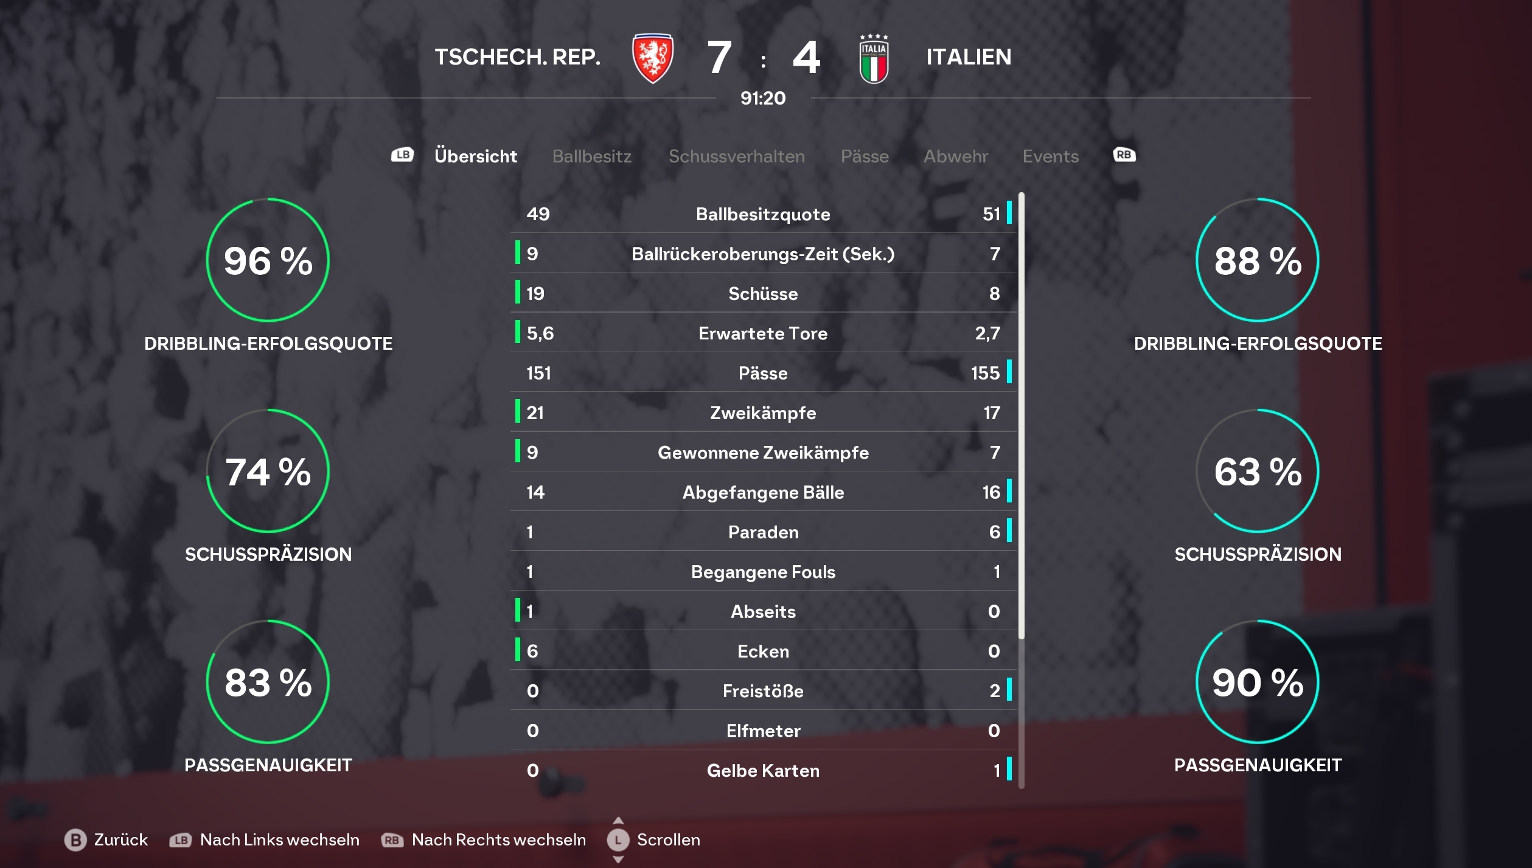The image size is (1532, 868).
Task: Click Nach Rechts wechseln label
Action: coord(499,840)
